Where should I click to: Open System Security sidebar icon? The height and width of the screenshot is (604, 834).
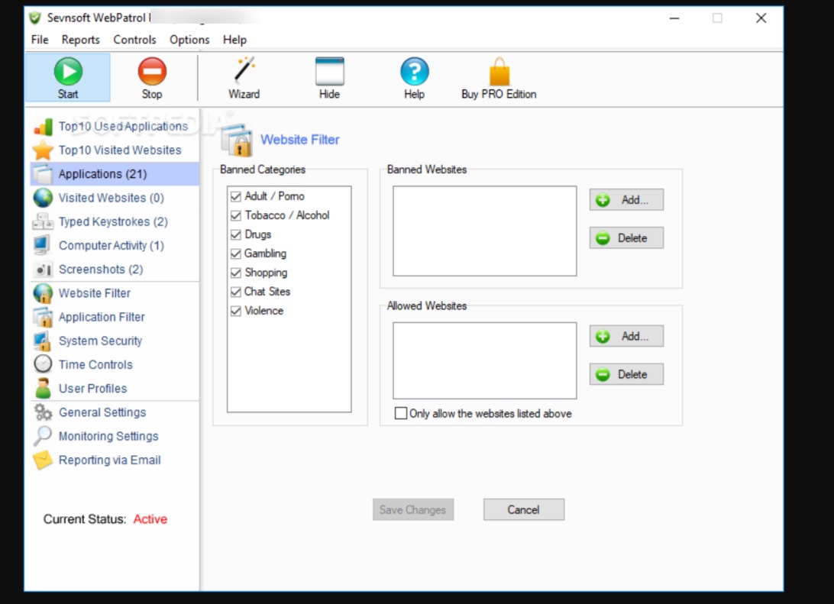43,341
